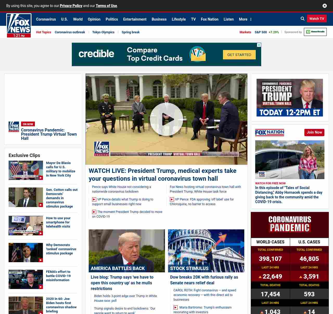Click video icon beside VP Pence small businesses story
Image resolution: width=333 pixels, height=314 pixels.
pos(94,199)
